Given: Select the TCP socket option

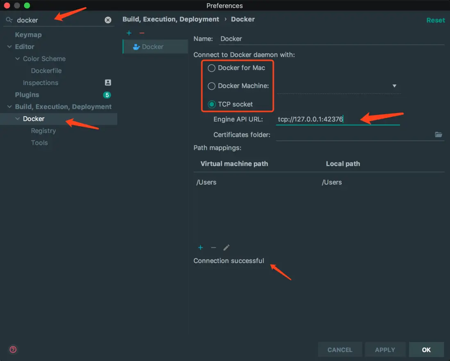Looking at the screenshot, I should click(x=230, y=104).
